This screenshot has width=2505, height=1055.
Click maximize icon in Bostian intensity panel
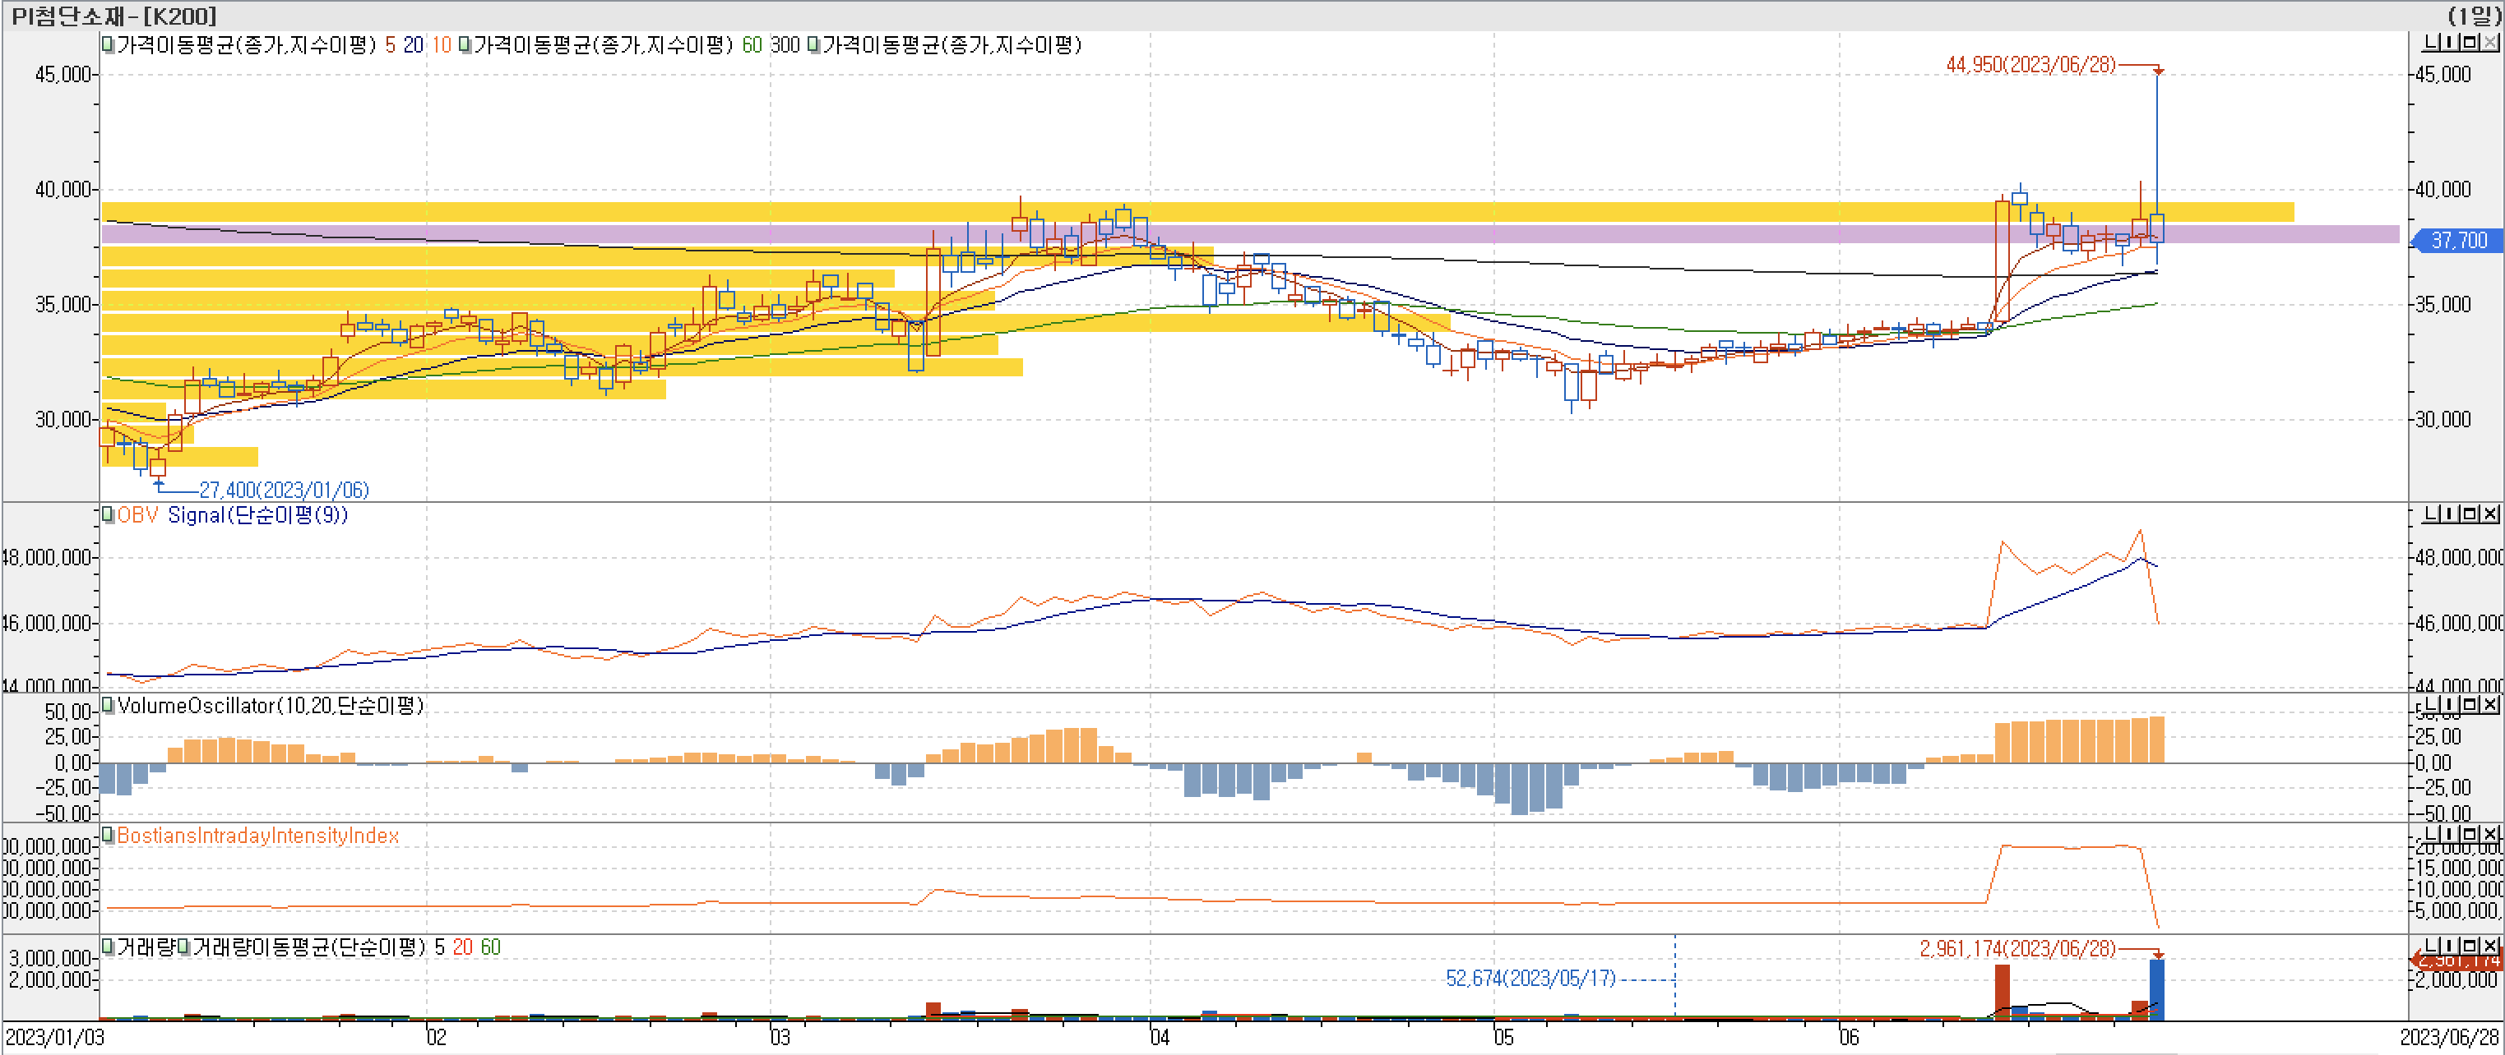pyautogui.click(x=2469, y=835)
